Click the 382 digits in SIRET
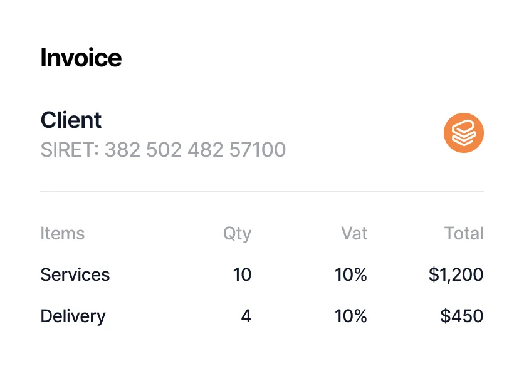 point(122,150)
